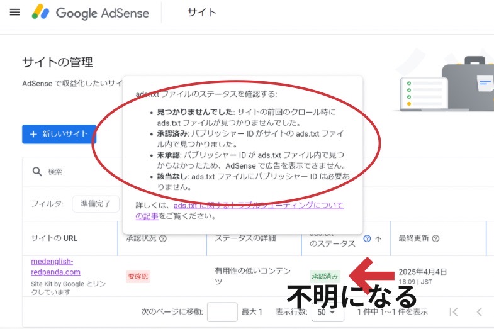
Task: Open the medenglish-redpanda.com site link
Action: 55,267
